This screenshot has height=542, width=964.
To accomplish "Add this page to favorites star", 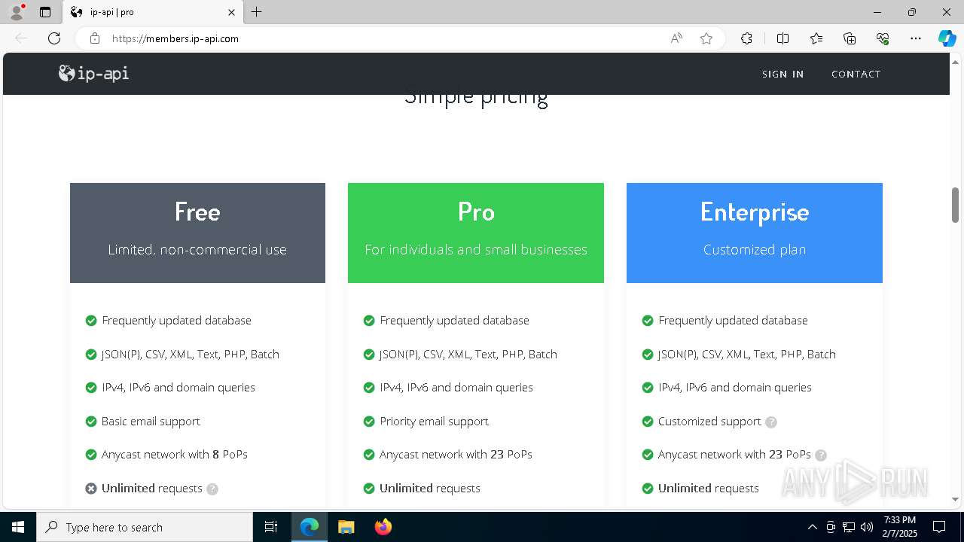I will coord(706,38).
